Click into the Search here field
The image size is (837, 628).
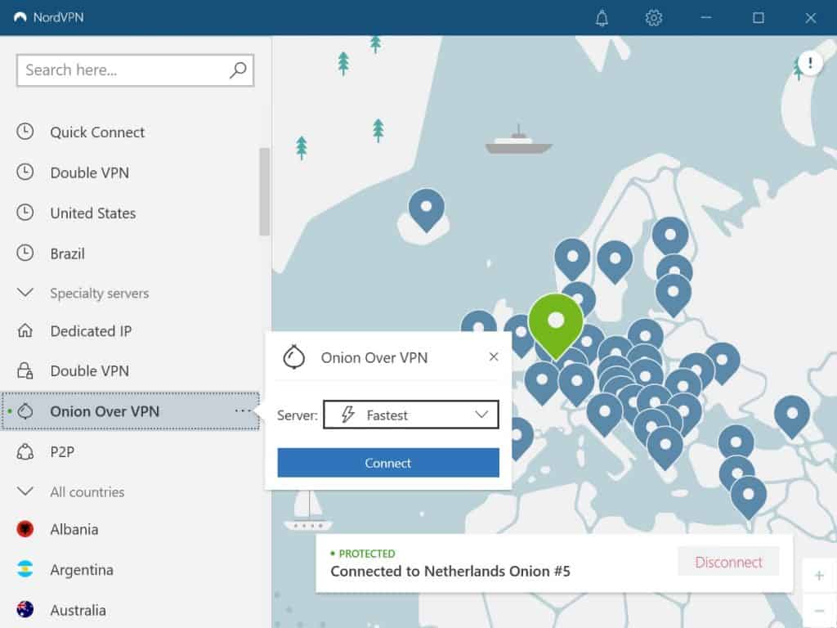tap(123, 70)
